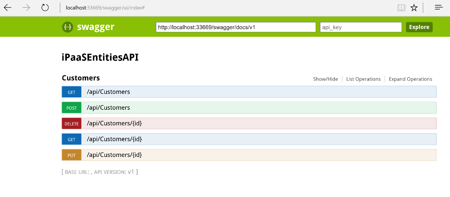Toggle the Customers section heading

(x=81, y=78)
